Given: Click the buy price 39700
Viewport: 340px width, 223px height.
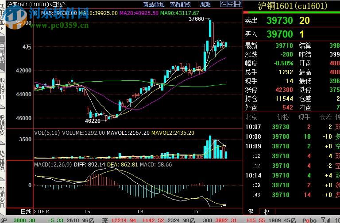Looking at the screenshot, I should 280,34.
